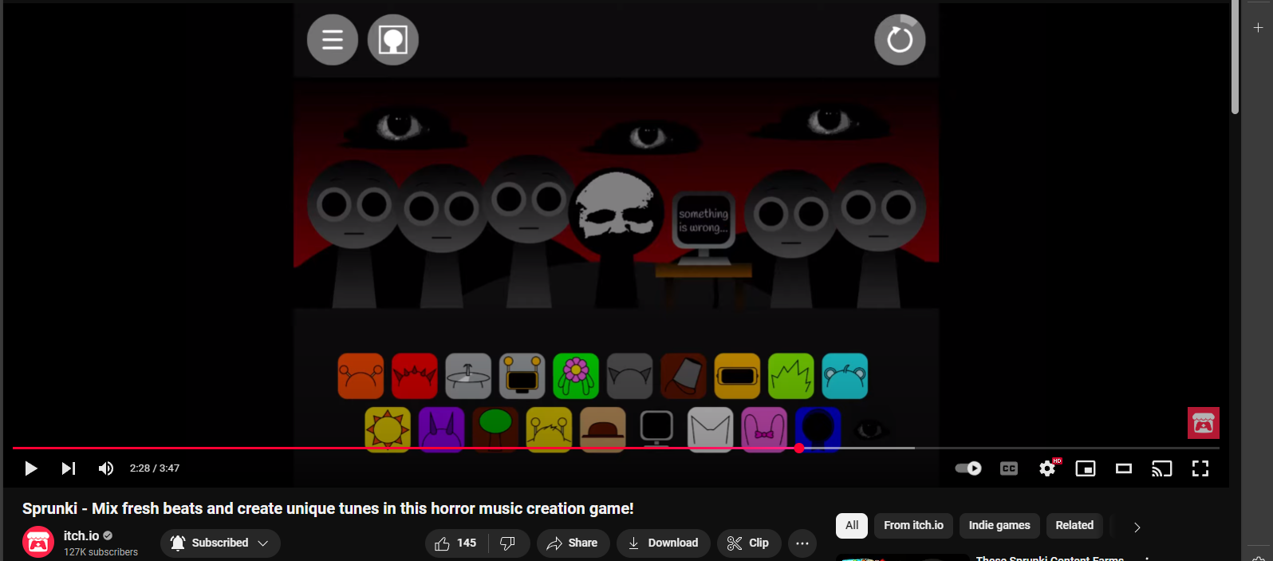Toggle closed captions

pyautogui.click(x=1009, y=468)
